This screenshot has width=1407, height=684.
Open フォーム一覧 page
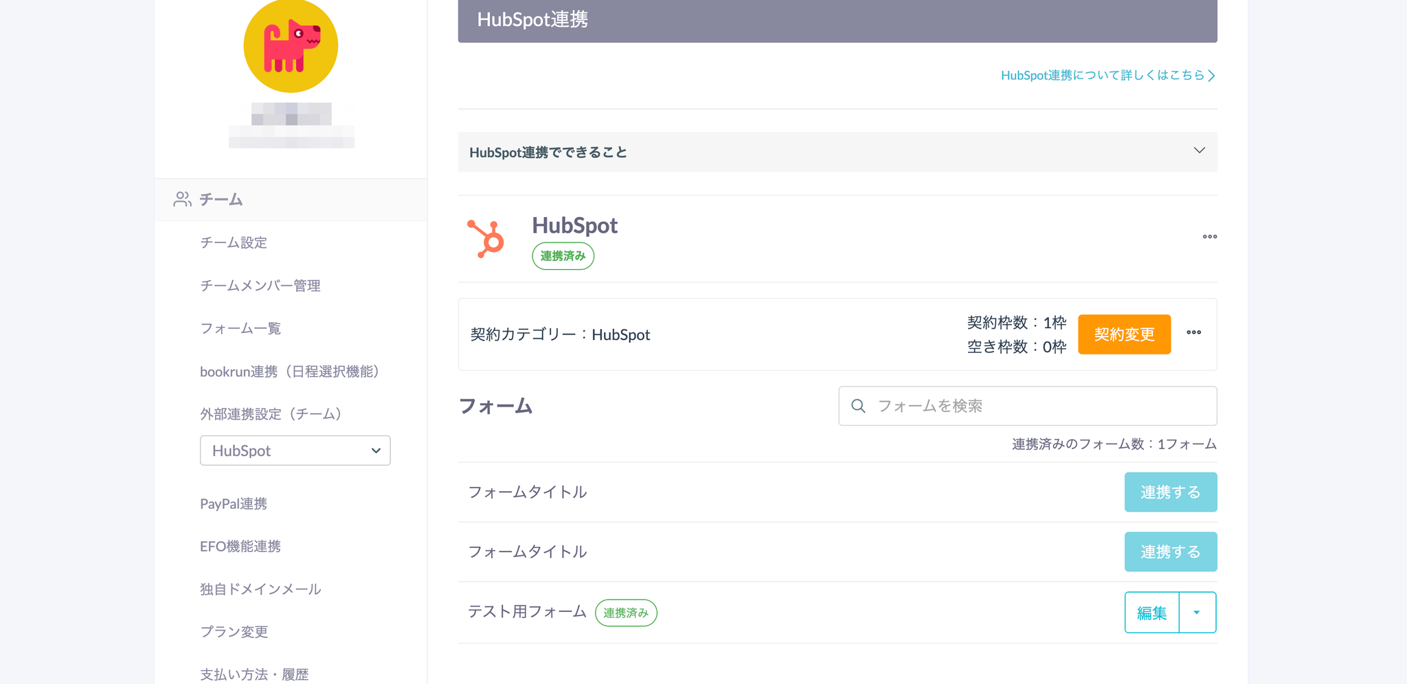point(240,328)
